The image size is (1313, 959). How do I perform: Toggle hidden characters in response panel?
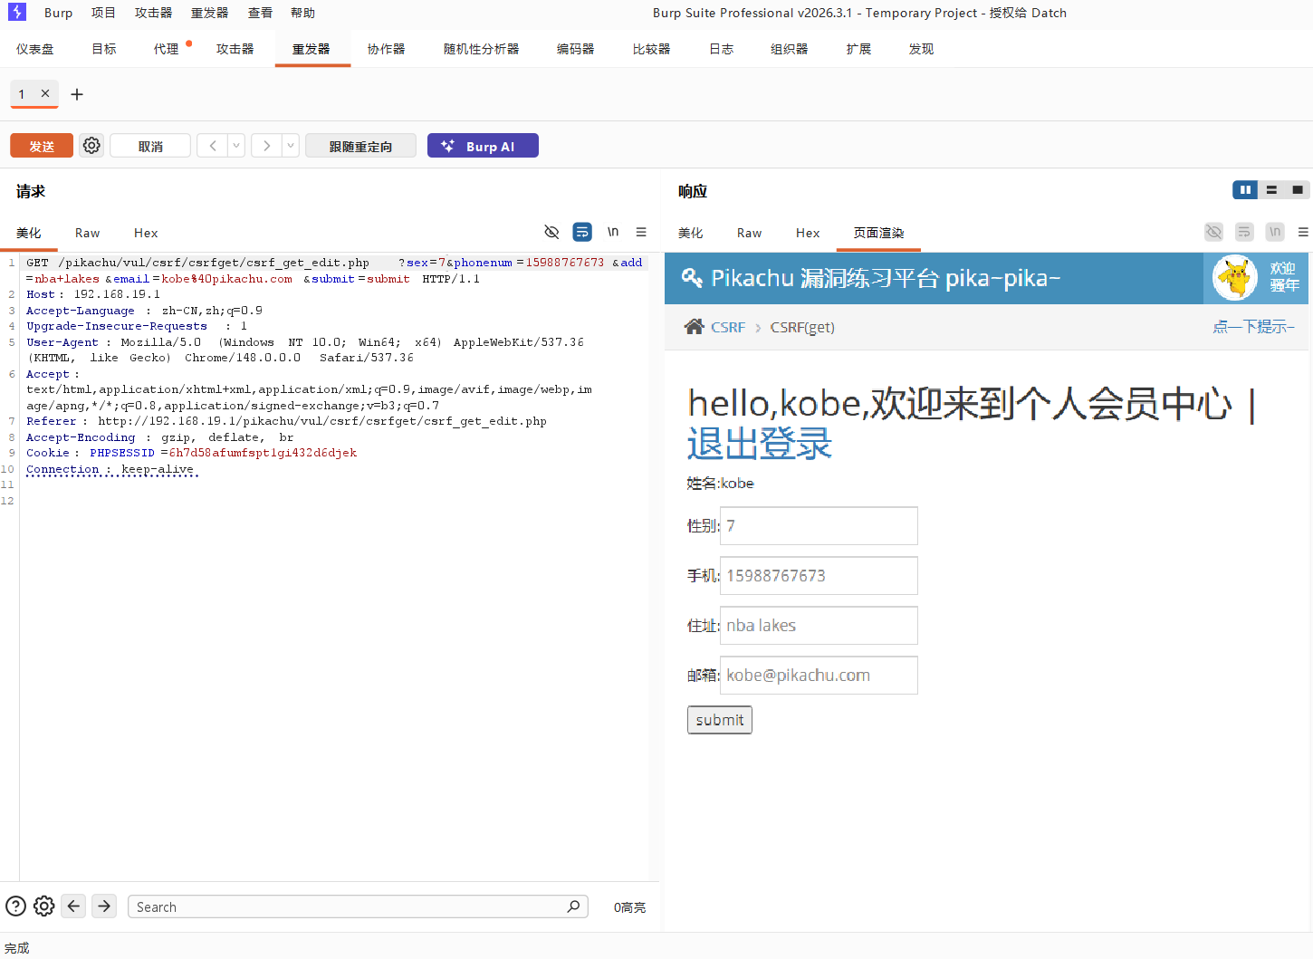tap(1213, 233)
